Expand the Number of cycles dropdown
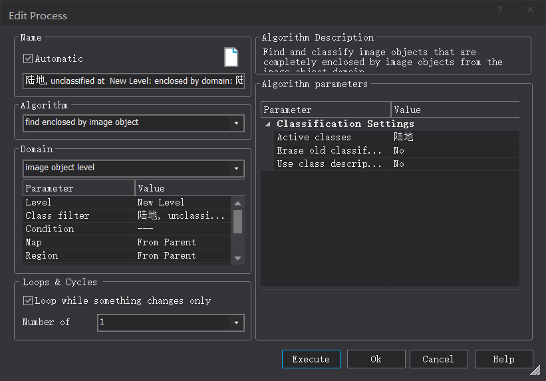Screen dimensions: 546x381 click(x=237, y=322)
